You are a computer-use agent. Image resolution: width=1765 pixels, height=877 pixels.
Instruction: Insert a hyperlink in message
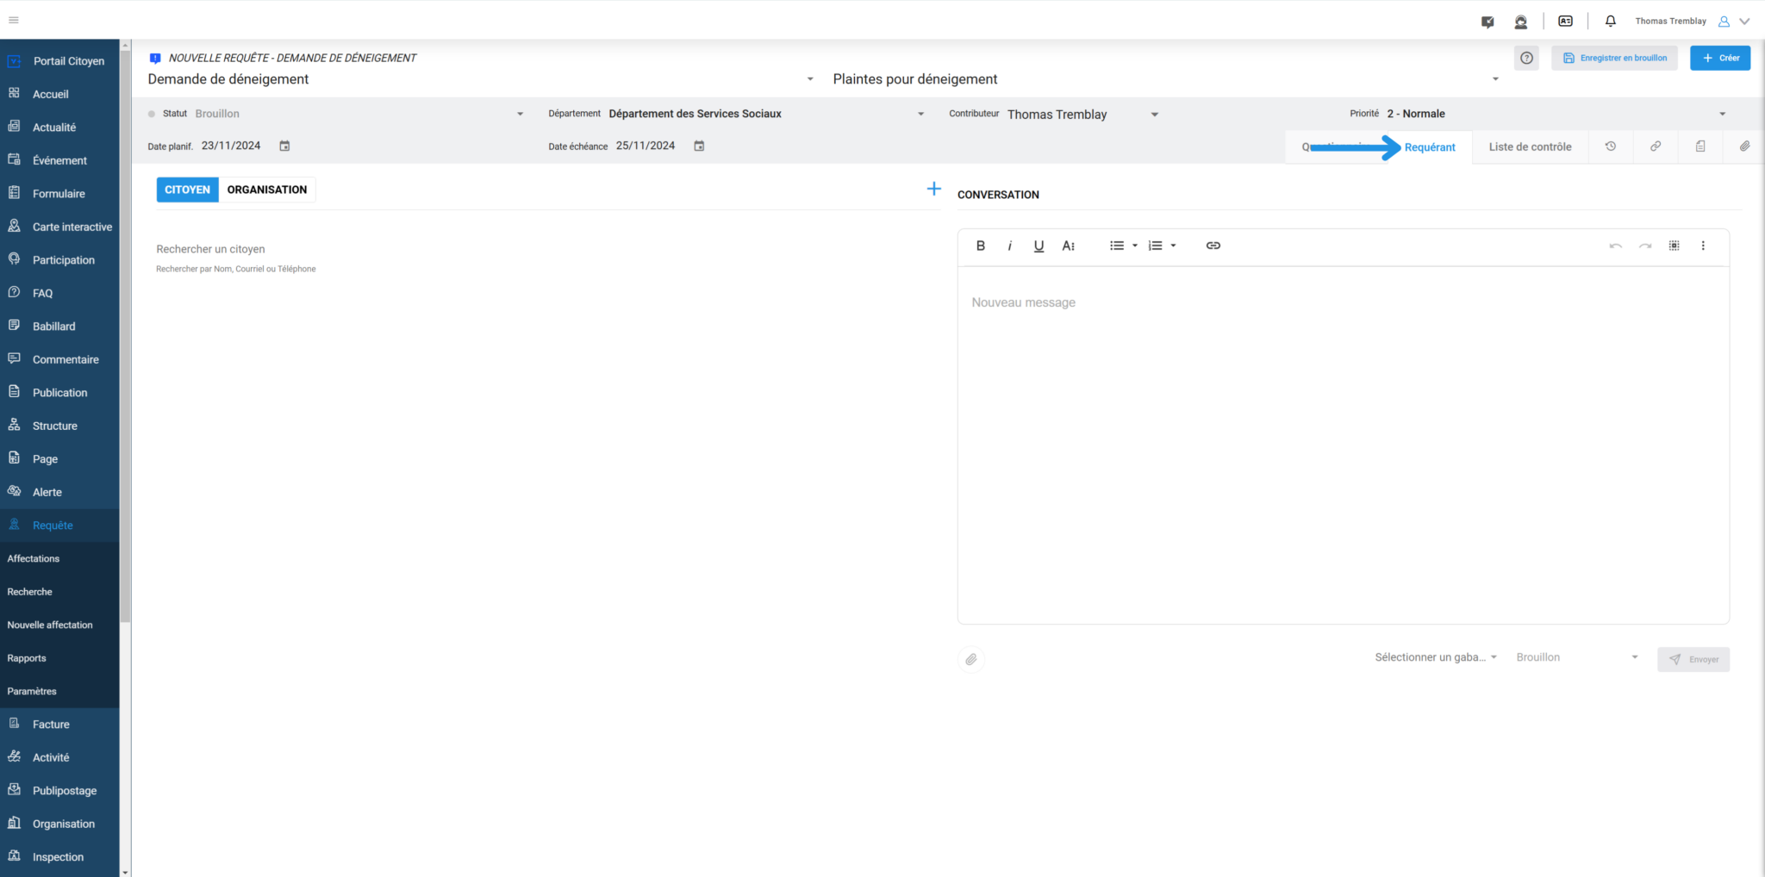point(1213,246)
